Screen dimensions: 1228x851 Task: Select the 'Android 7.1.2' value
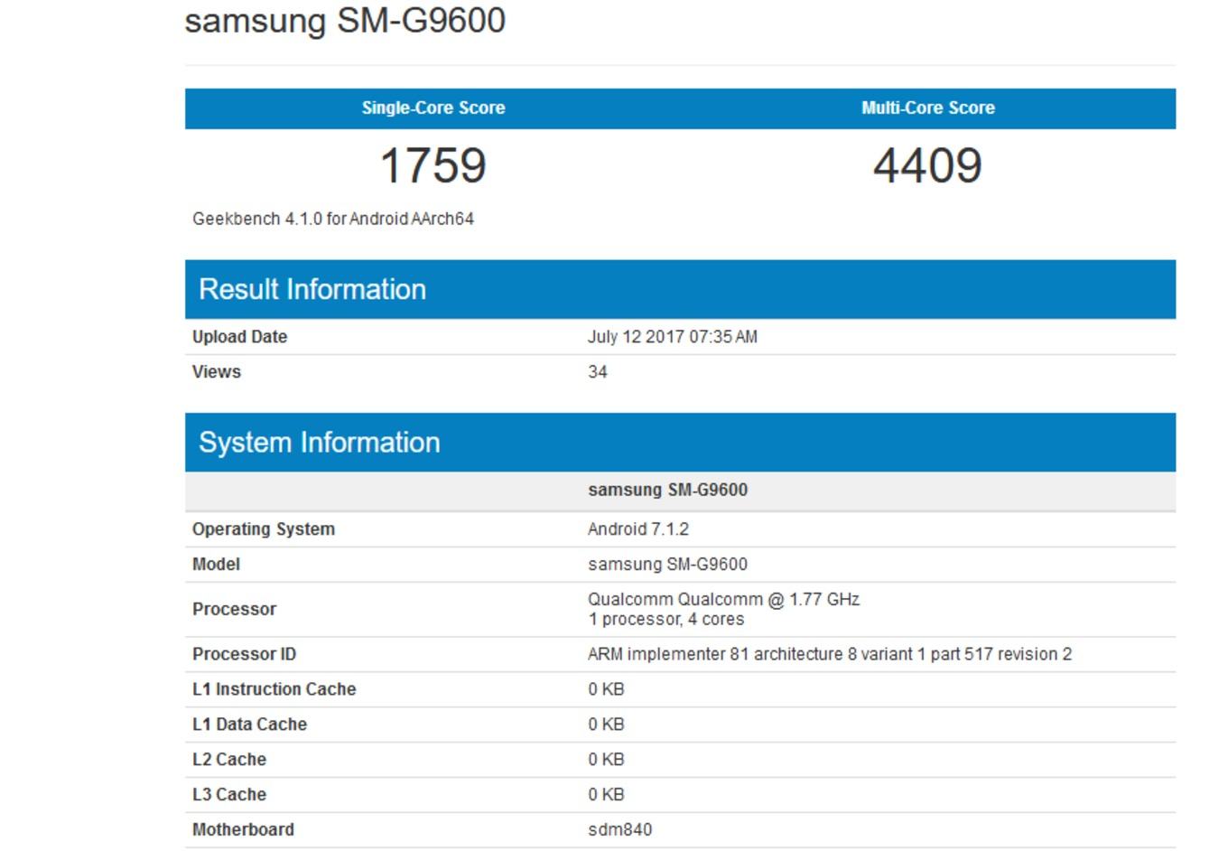(638, 529)
